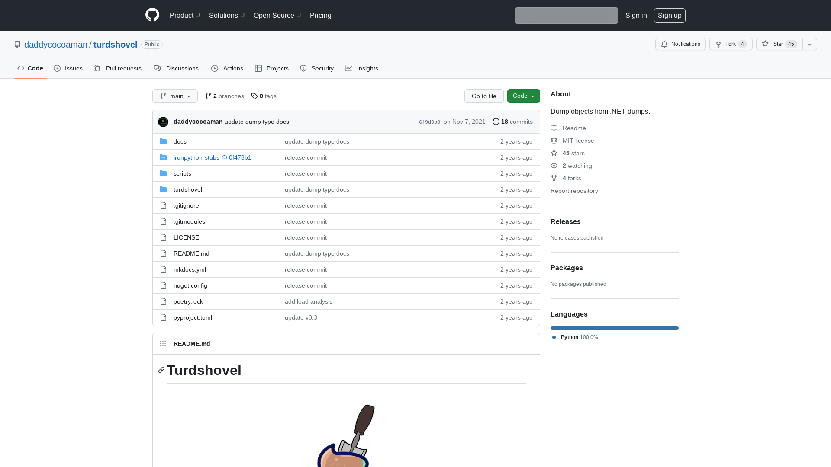Click the file icon next to nuget.config
Screen dimensions: 831x467
(163, 285)
